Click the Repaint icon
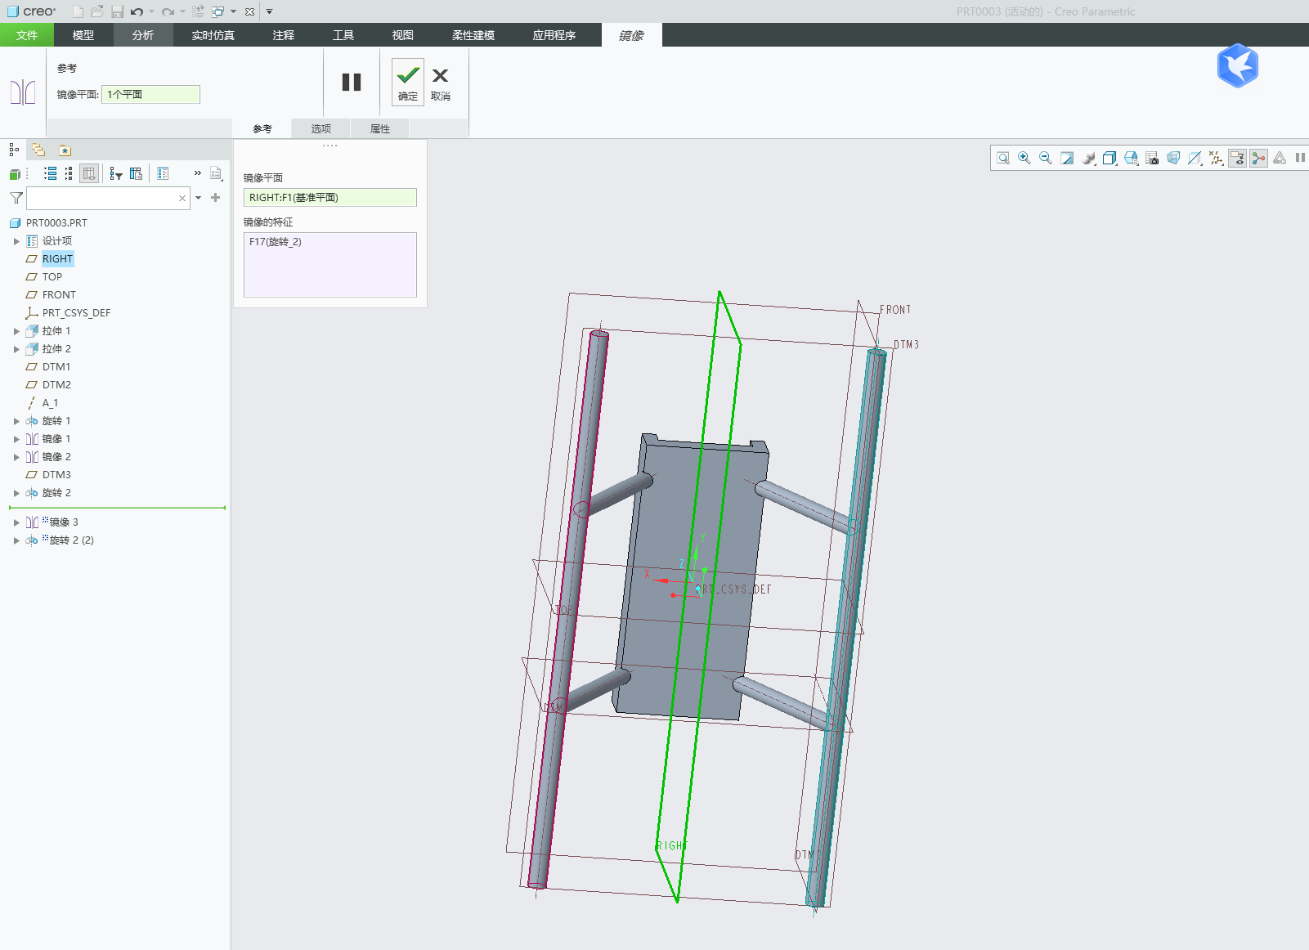The width and height of the screenshot is (1309, 950). [1067, 158]
